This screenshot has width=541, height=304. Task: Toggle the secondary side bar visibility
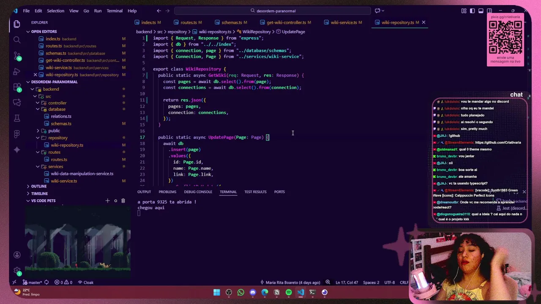tap(489, 11)
